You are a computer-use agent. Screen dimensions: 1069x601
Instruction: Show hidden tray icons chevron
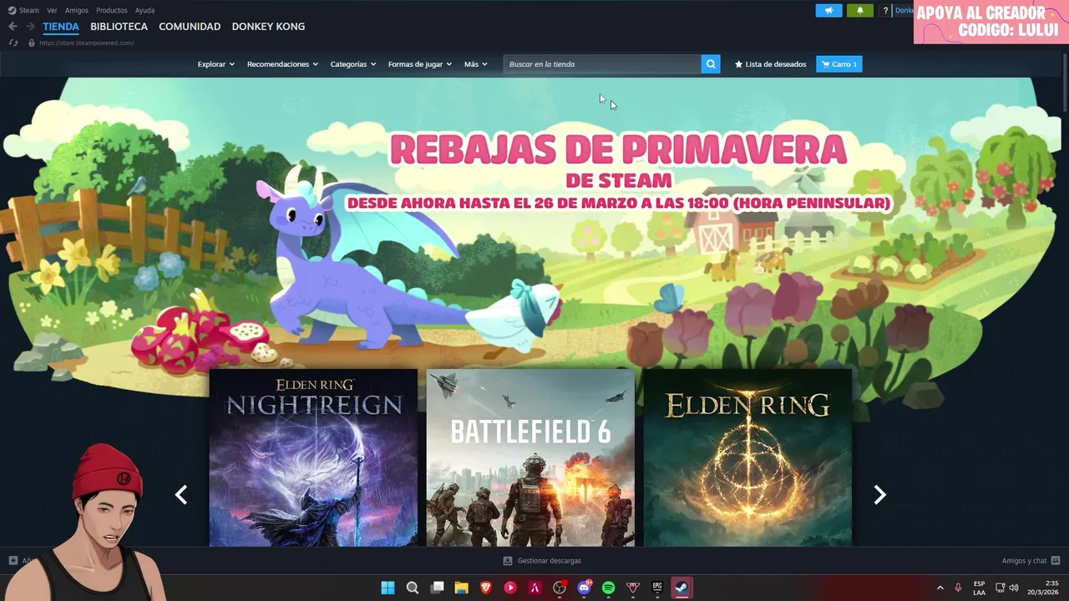(940, 588)
